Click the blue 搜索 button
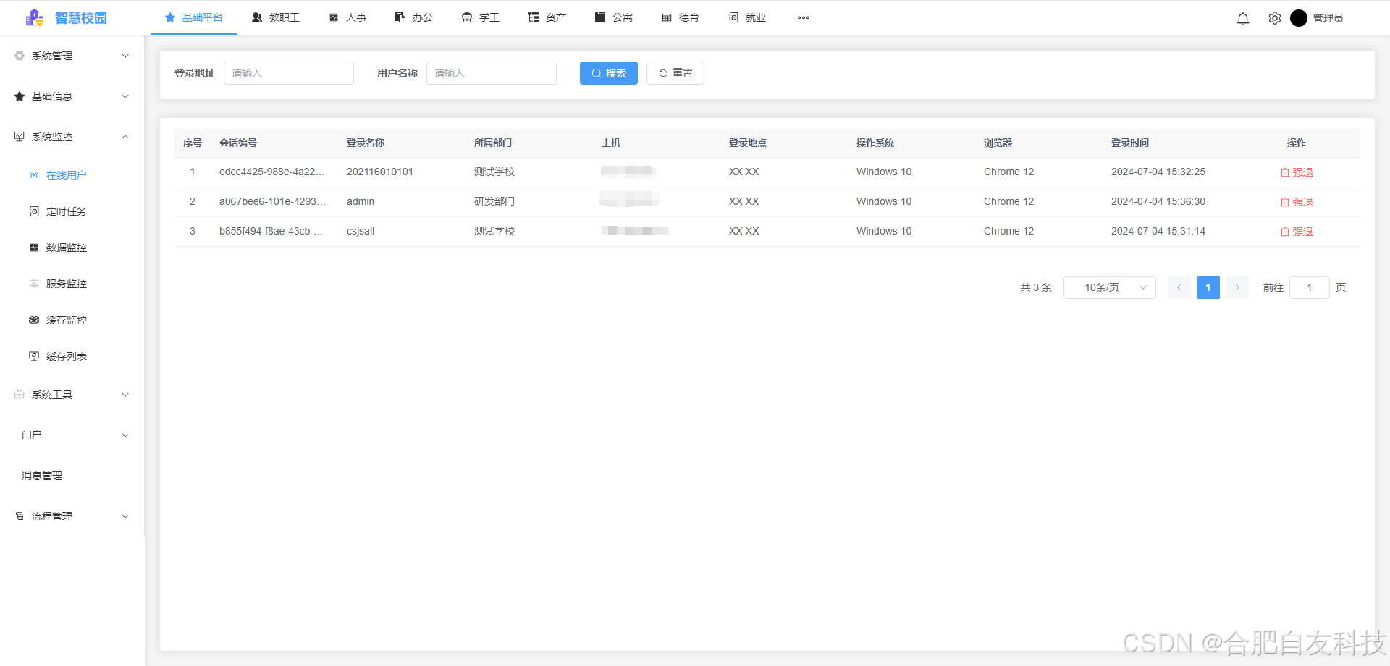 point(608,73)
